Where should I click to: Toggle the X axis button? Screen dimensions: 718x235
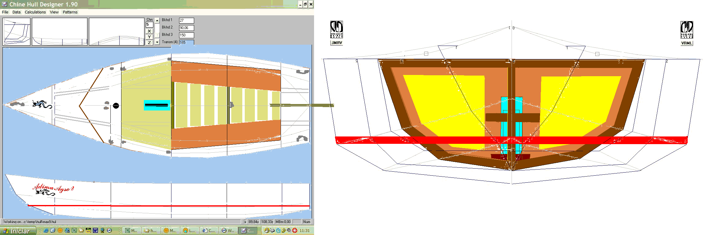(149, 31)
